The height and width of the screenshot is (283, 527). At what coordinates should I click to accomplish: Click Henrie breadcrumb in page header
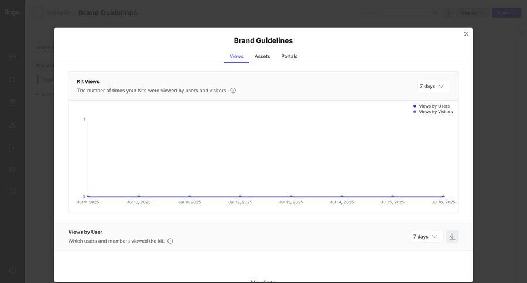[59, 12]
